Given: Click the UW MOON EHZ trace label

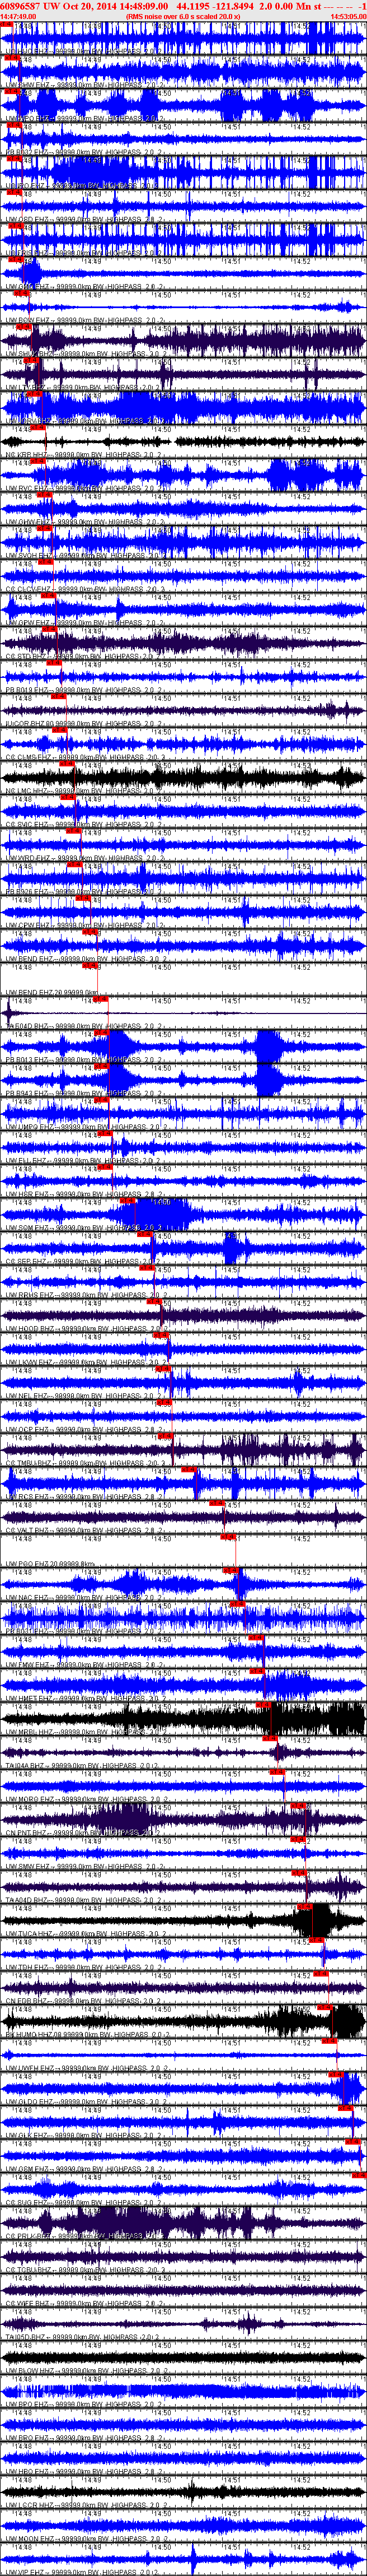Looking at the screenshot, I should pos(86,2538).
